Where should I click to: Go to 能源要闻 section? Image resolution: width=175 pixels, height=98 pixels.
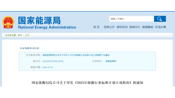(148, 27)
